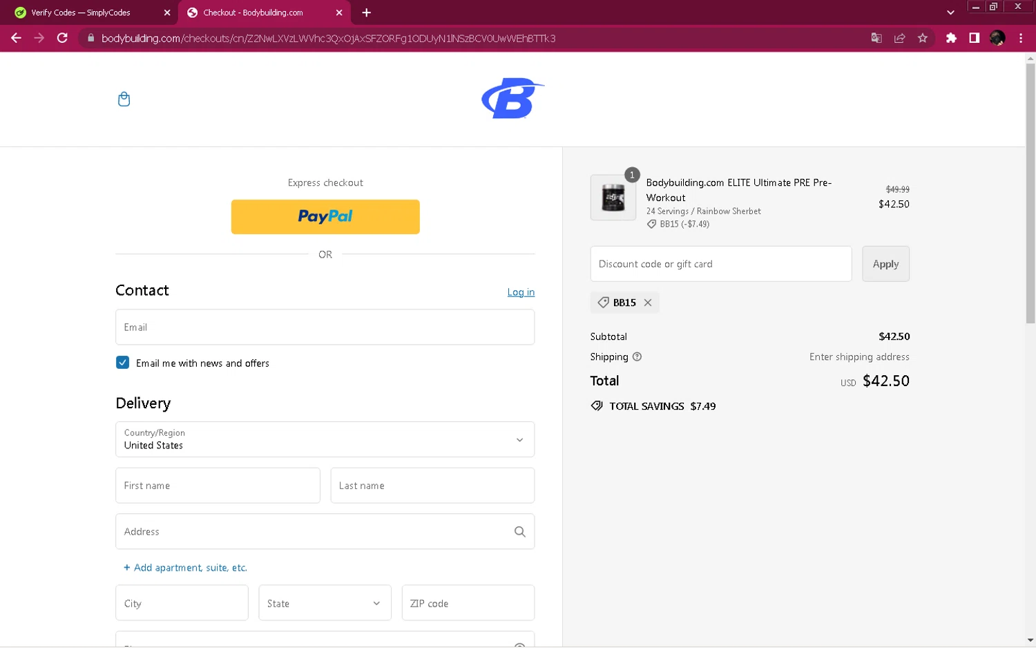
Task: Reload the checkout page
Action: click(62, 38)
